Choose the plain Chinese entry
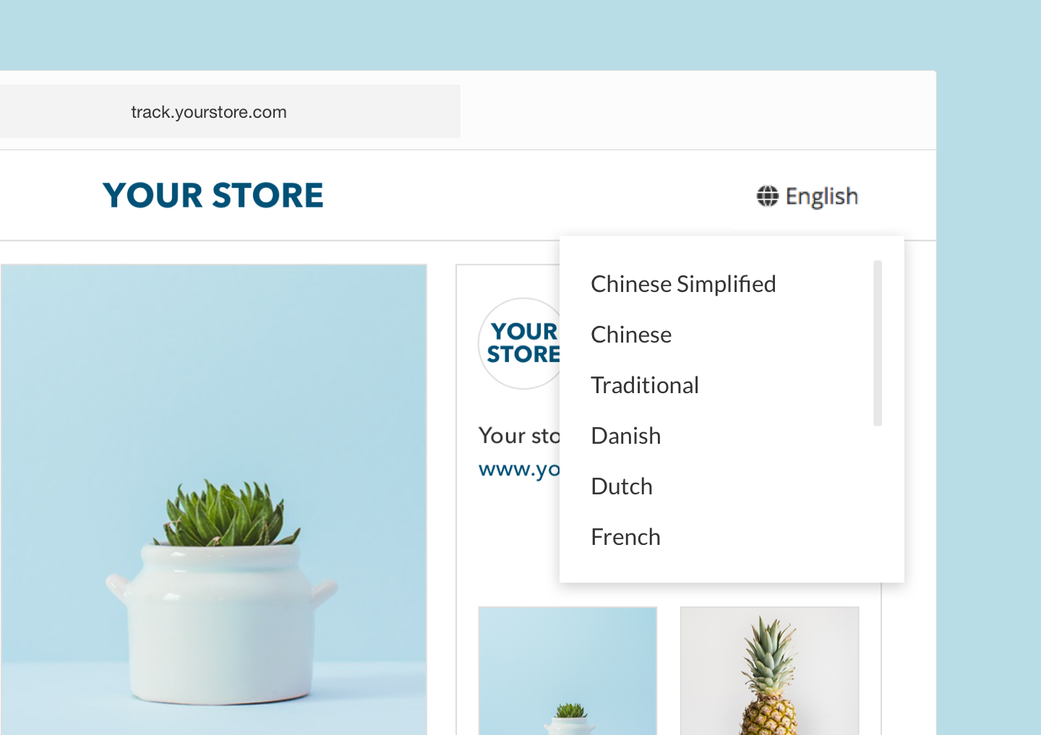Screen dimensions: 1041x735 631,335
